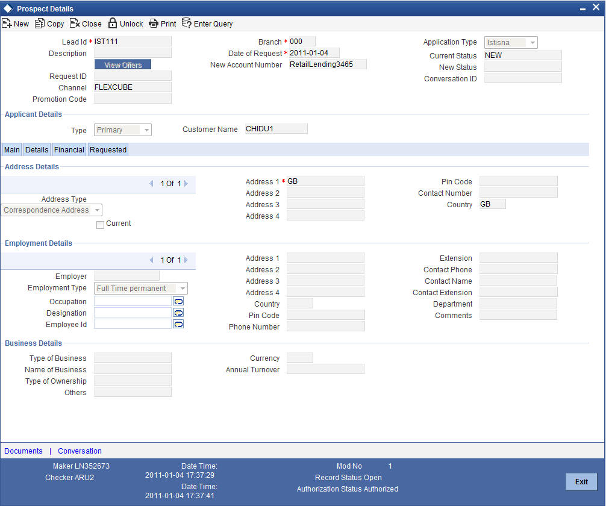Screen dimensions: 606x506
Task: Click the Type of Business field
Action: (133, 358)
